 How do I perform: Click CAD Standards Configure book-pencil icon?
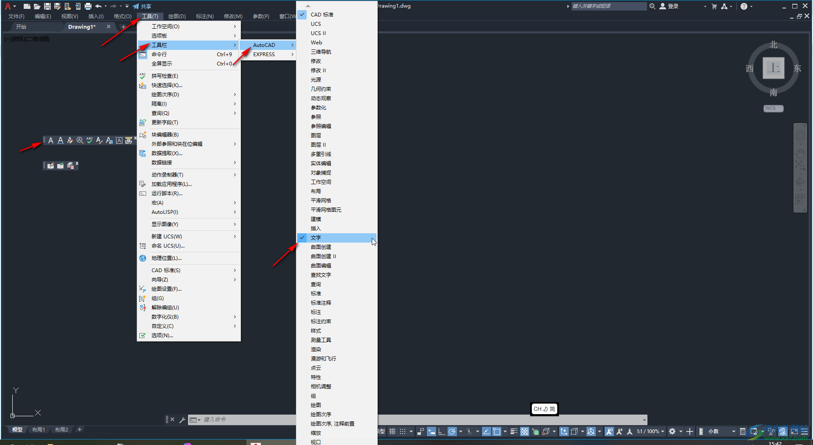pyautogui.click(x=51, y=166)
